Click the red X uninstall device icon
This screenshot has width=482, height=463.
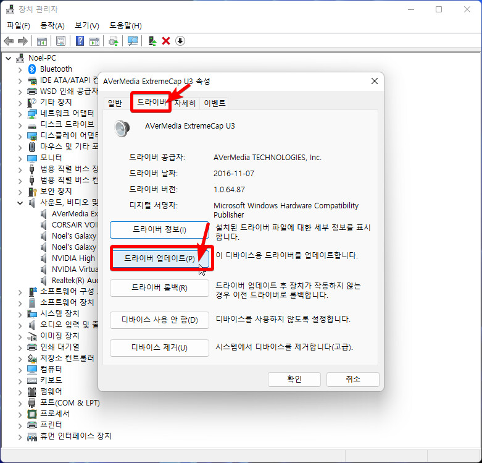tap(166, 41)
